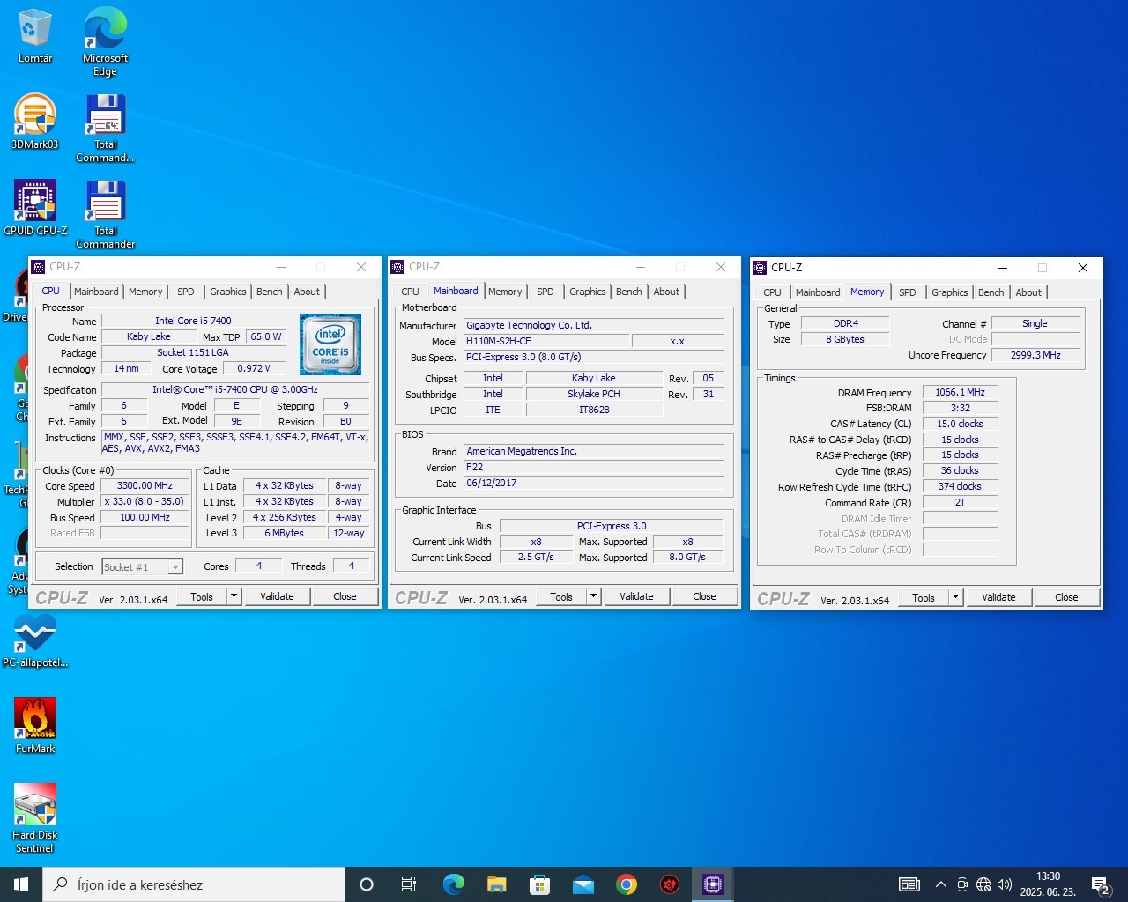1128x902 pixels.
Task: Click the Intel Core i5 logo
Action: pyautogui.click(x=330, y=344)
